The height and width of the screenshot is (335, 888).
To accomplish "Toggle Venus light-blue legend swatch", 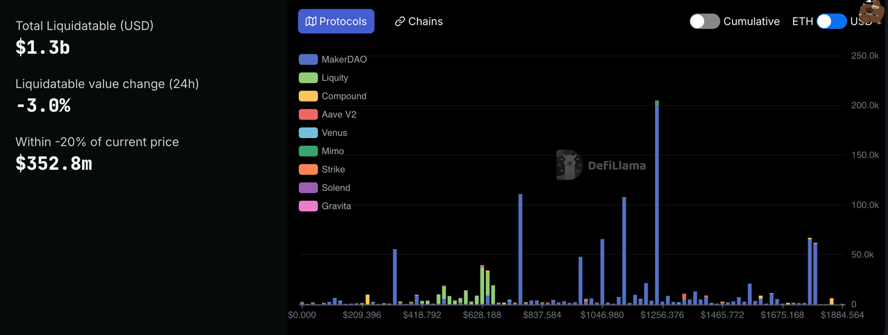I will pos(308,133).
